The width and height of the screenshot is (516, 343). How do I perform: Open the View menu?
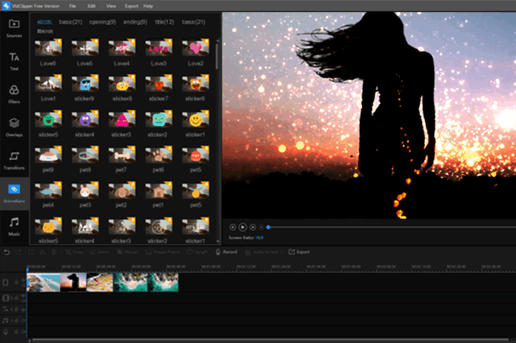click(x=111, y=6)
